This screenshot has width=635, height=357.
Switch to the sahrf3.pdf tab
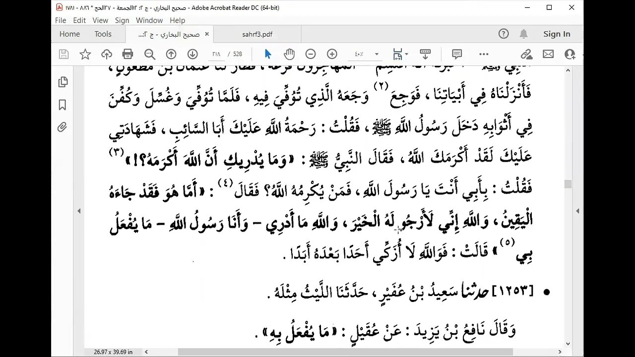click(257, 34)
